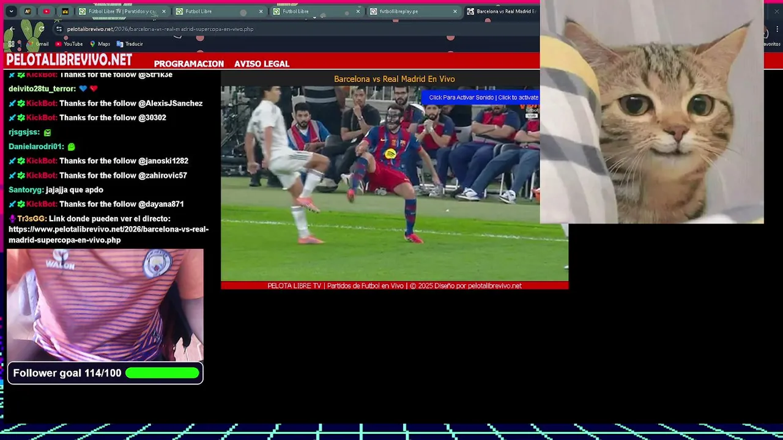Click the PELOTA LIBRE TV footer text

click(395, 285)
